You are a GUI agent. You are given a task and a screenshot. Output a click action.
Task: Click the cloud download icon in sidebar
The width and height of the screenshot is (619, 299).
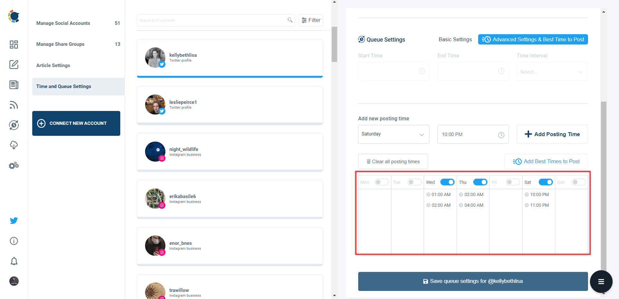click(14, 145)
